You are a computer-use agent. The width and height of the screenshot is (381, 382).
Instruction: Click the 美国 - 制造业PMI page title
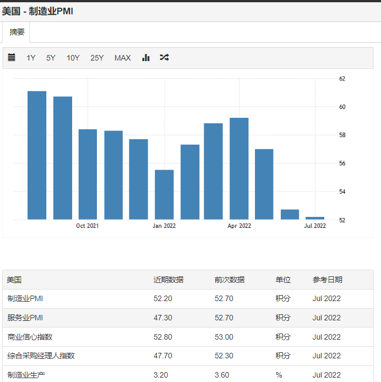[37, 11]
